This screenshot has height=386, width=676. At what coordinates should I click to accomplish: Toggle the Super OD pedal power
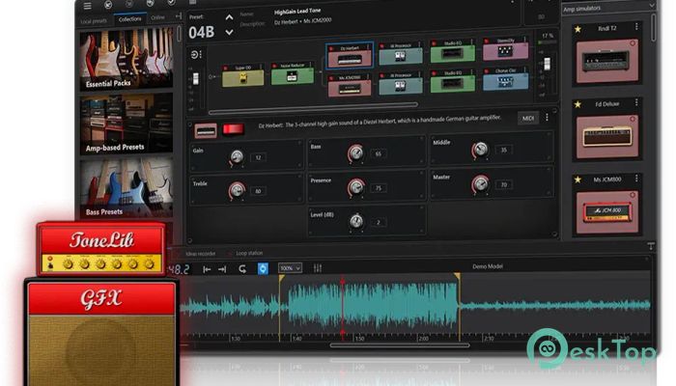tap(225, 68)
